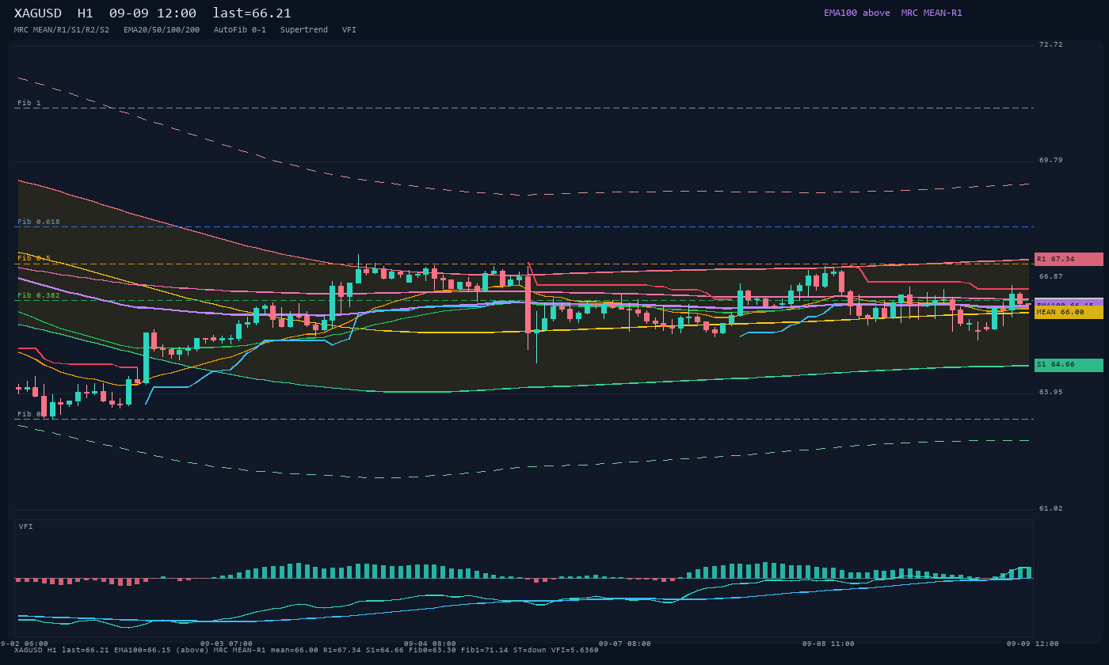Click the XAGUSD symbol in the chart title
This screenshot has width=1109, height=665.
(x=38, y=13)
